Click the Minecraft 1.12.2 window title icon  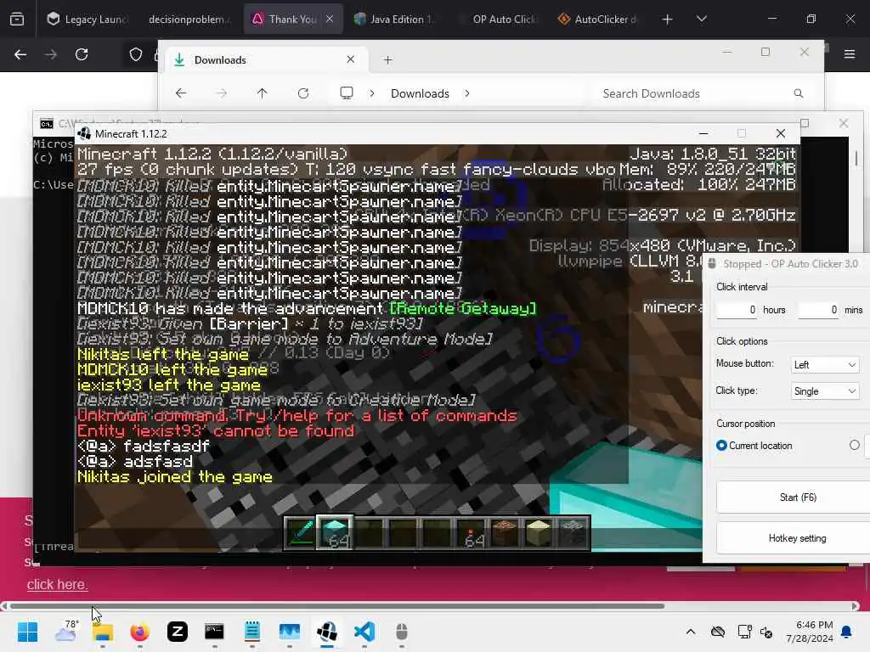tap(84, 133)
